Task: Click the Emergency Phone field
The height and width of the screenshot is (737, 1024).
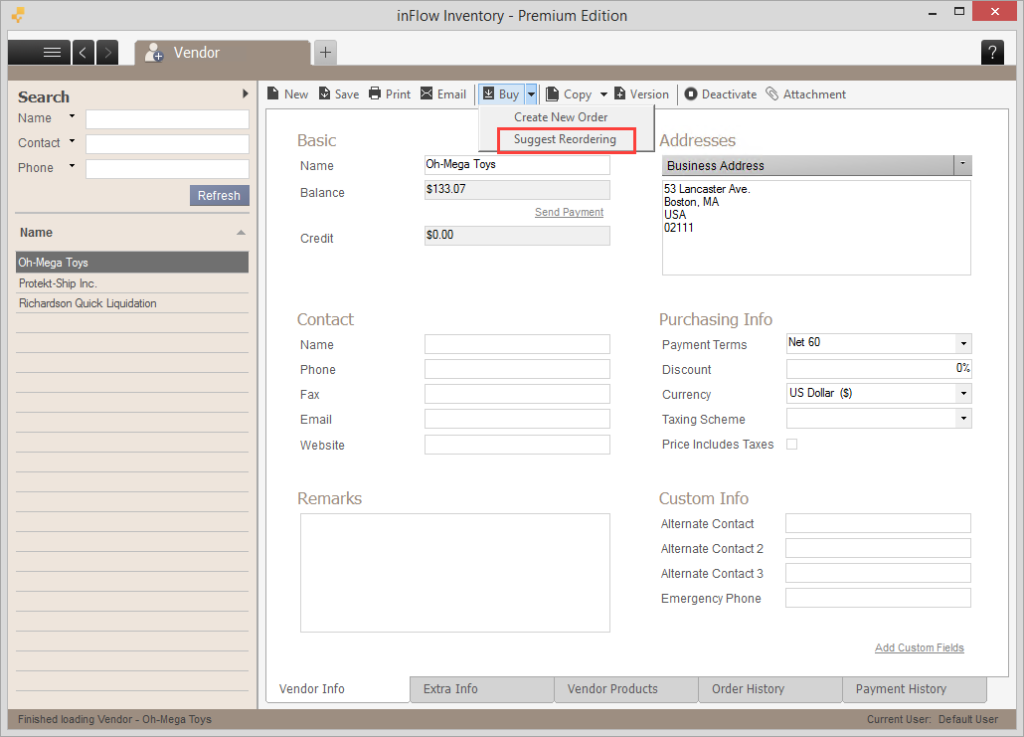Action: click(879, 598)
